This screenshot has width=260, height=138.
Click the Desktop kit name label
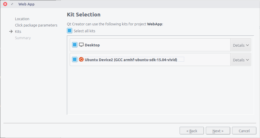(x=92, y=45)
